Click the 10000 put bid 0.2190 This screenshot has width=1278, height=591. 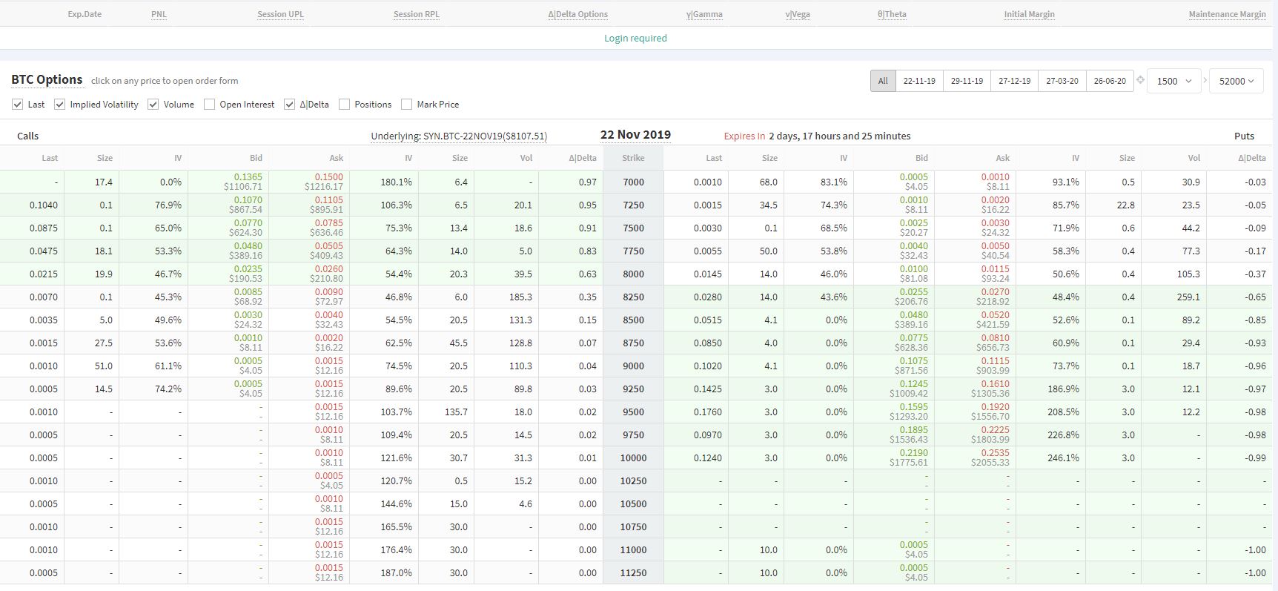[913, 453]
